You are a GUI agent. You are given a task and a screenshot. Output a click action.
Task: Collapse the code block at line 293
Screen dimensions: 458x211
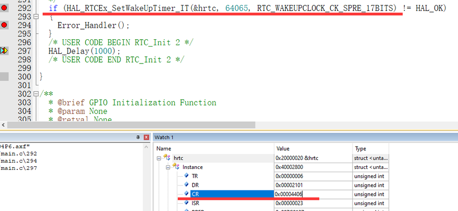click(36, 16)
